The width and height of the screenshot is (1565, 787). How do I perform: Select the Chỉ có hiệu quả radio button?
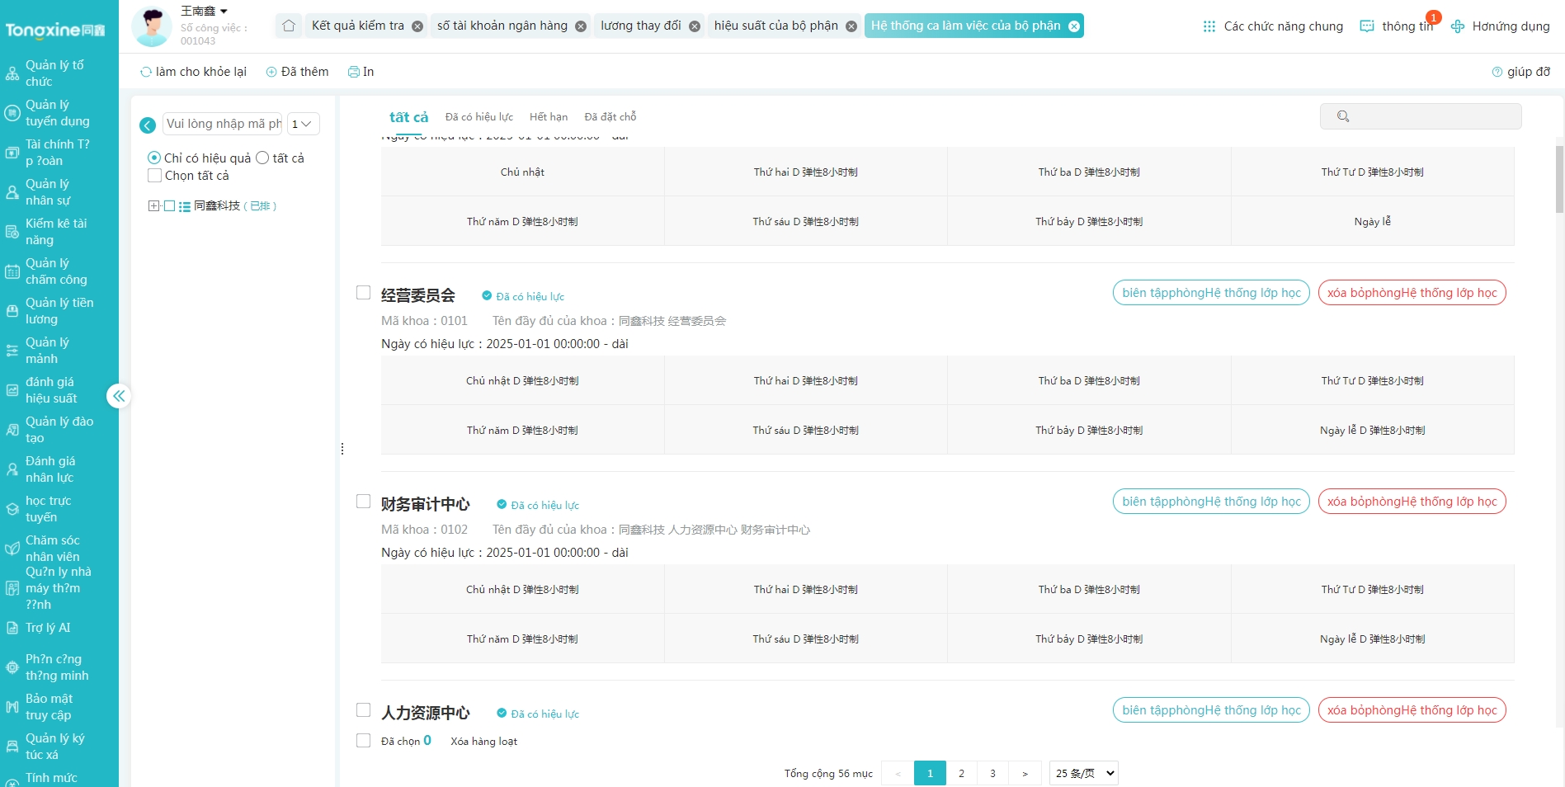click(x=154, y=157)
